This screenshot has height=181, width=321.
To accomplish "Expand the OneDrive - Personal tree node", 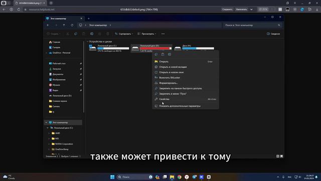I will pyautogui.click(x=47, y=53).
